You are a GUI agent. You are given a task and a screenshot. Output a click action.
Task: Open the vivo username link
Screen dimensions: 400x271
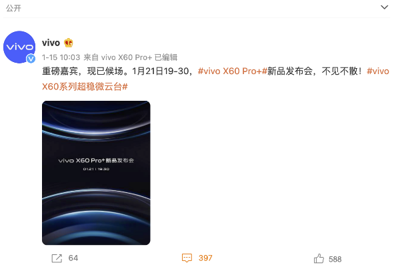point(51,43)
